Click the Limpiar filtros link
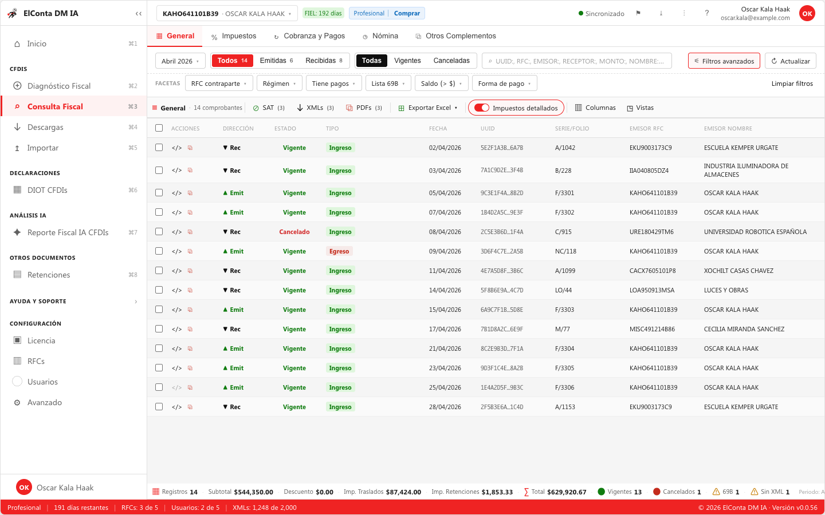The width and height of the screenshot is (825, 515). pyautogui.click(x=792, y=84)
